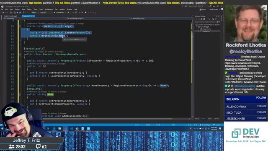Follow JESSESKINNER
The image size is (268, 151).
tap(262, 118)
